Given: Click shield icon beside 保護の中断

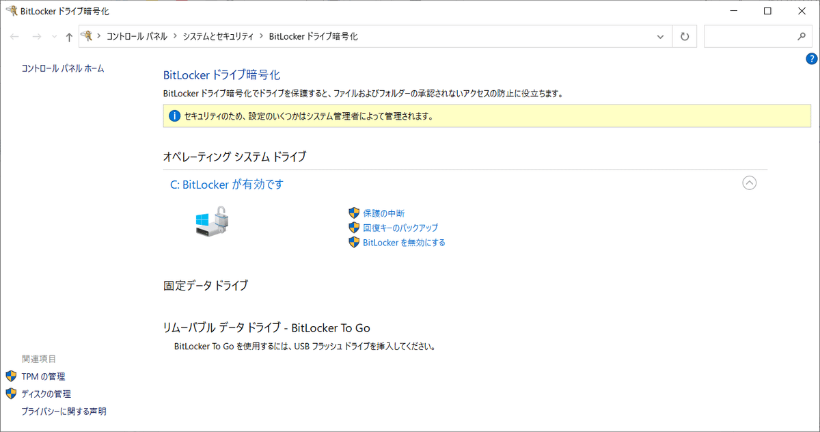Looking at the screenshot, I should [x=354, y=213].
